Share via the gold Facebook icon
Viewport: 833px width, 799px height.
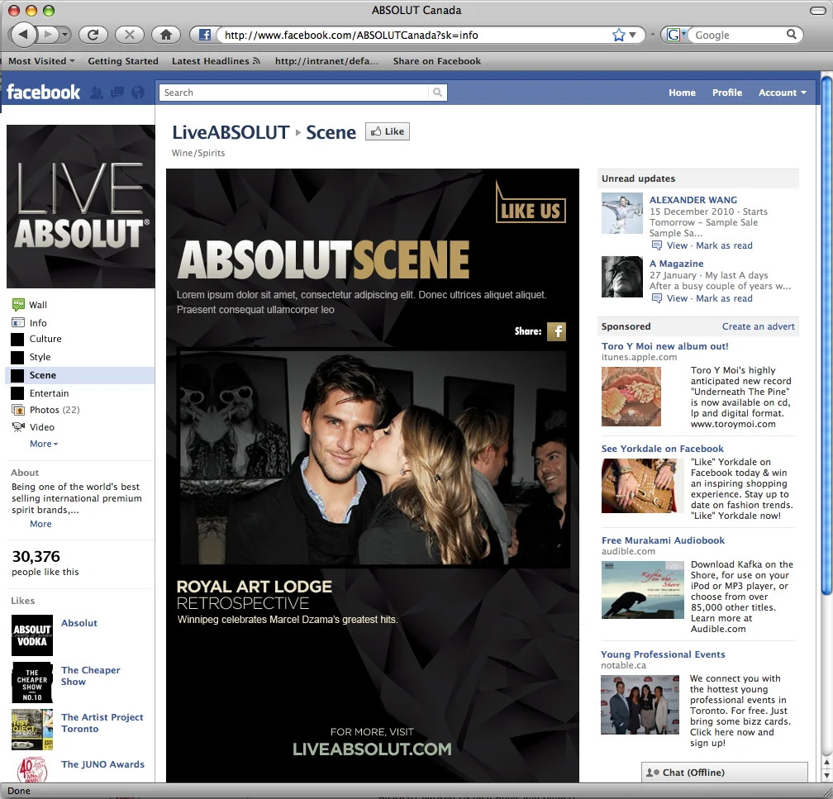tap(557, 331)
